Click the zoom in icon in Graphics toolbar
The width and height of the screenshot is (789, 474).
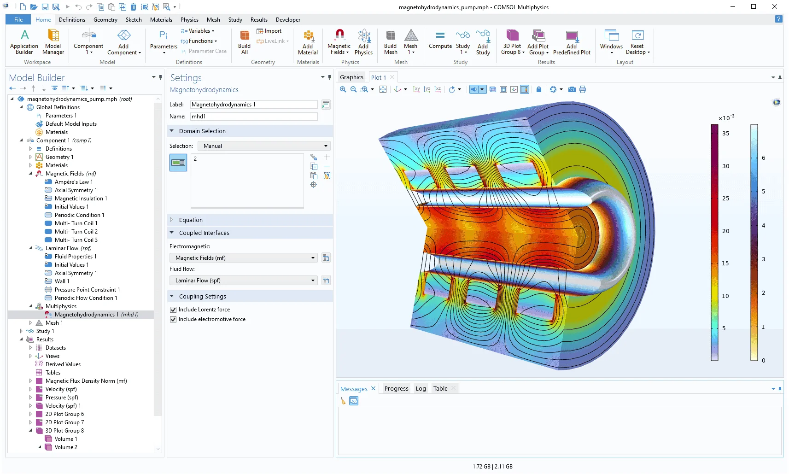click(343, 89)
